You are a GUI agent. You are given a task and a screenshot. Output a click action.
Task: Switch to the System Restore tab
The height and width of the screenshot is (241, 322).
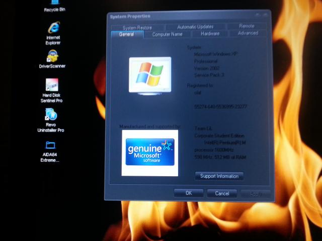click(x=136, y=27)
